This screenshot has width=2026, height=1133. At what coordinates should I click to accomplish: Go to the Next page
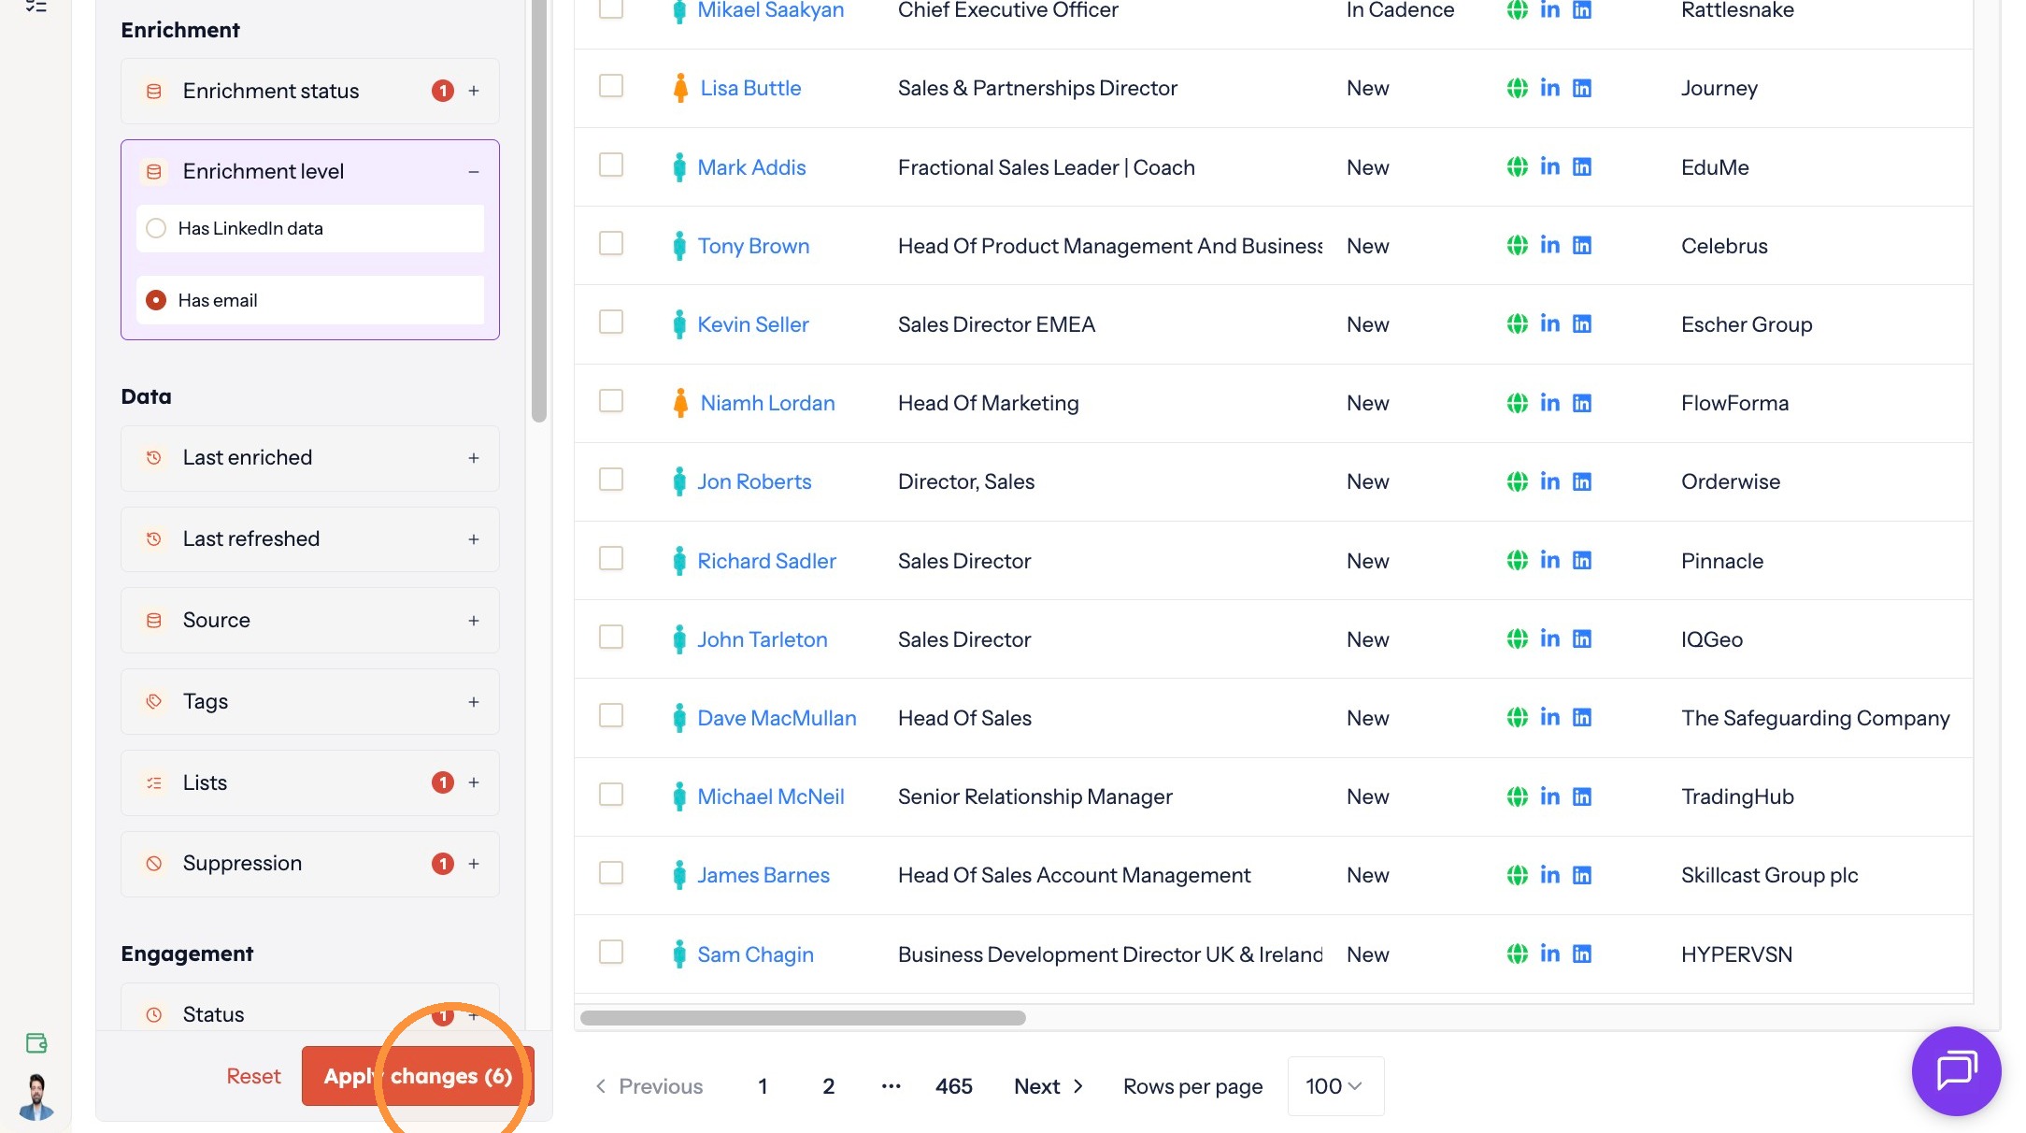pyautogui.click(x=1049, y=1086)
